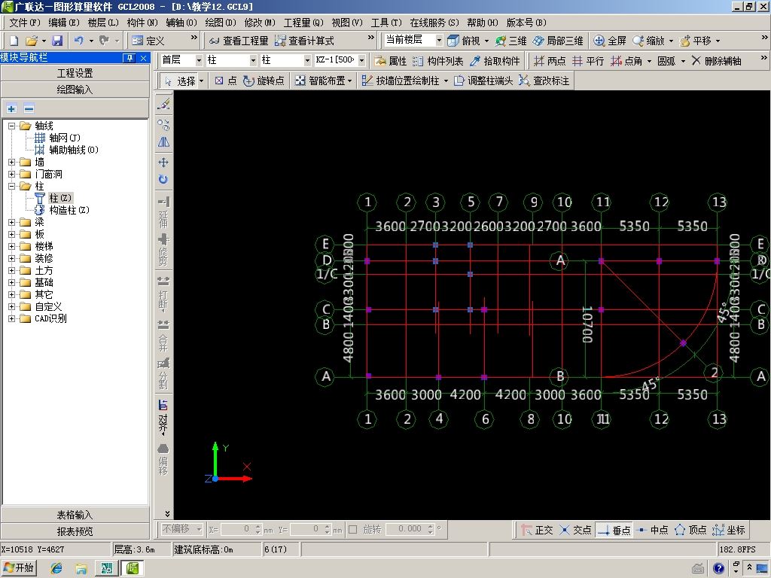
Task: Open 查看工程量 view quantities
Action: point(239,41)
